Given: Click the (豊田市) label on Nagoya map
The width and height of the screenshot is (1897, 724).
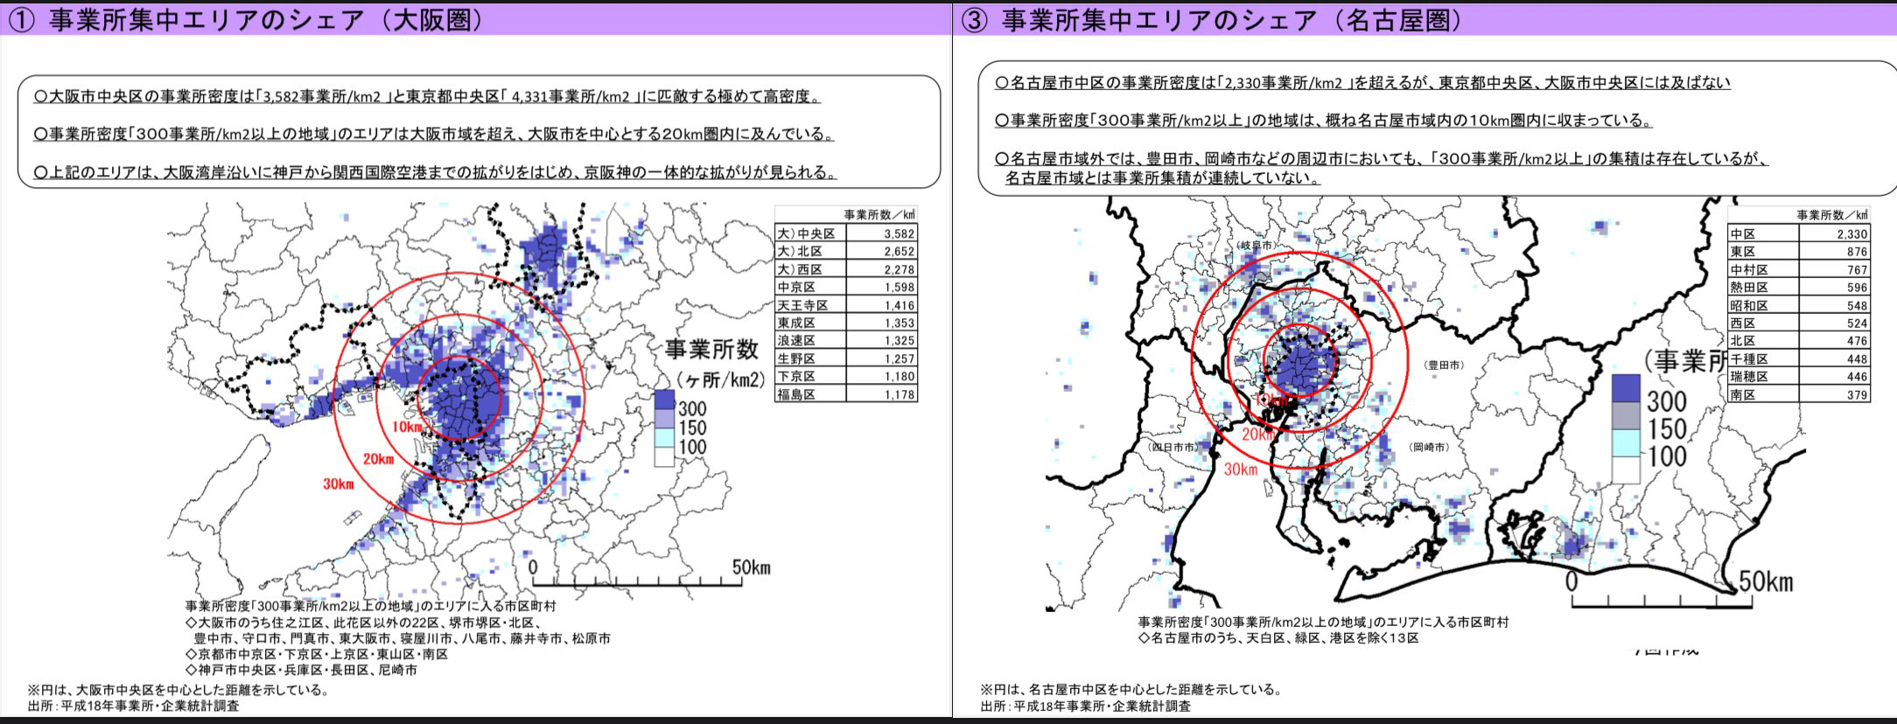Looking at the screenshot, I should [x=1444, y=365].
